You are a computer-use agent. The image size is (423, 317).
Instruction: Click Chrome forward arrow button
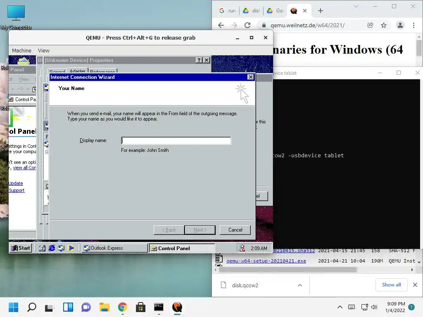click(234, 25)
